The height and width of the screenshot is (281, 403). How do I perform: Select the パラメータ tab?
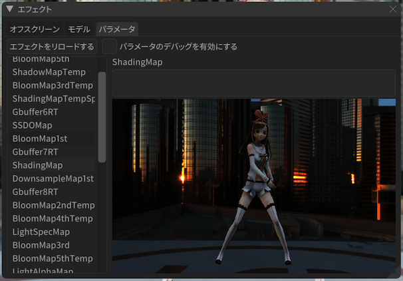(116, 29)
